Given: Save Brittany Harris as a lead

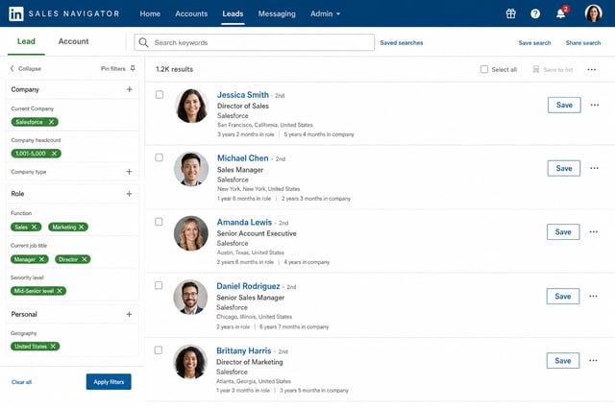Looking at the screenshot, I should tap(563, 361).
